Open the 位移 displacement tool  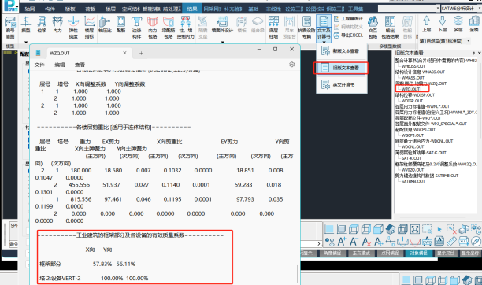pyautogui.click(x=42, y=25)
